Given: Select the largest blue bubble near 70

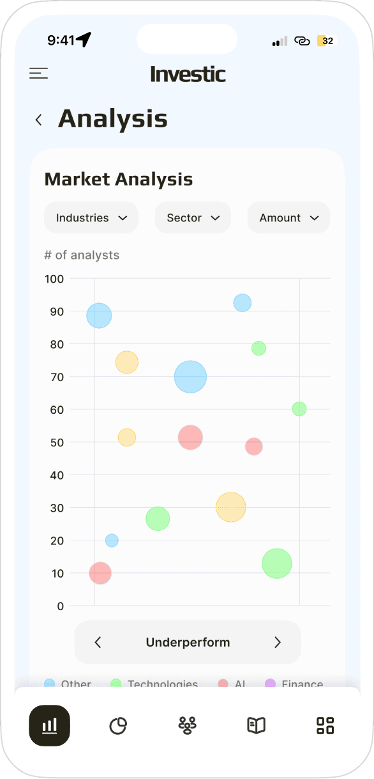Looking at the screenshot, I should coord(190,377).
